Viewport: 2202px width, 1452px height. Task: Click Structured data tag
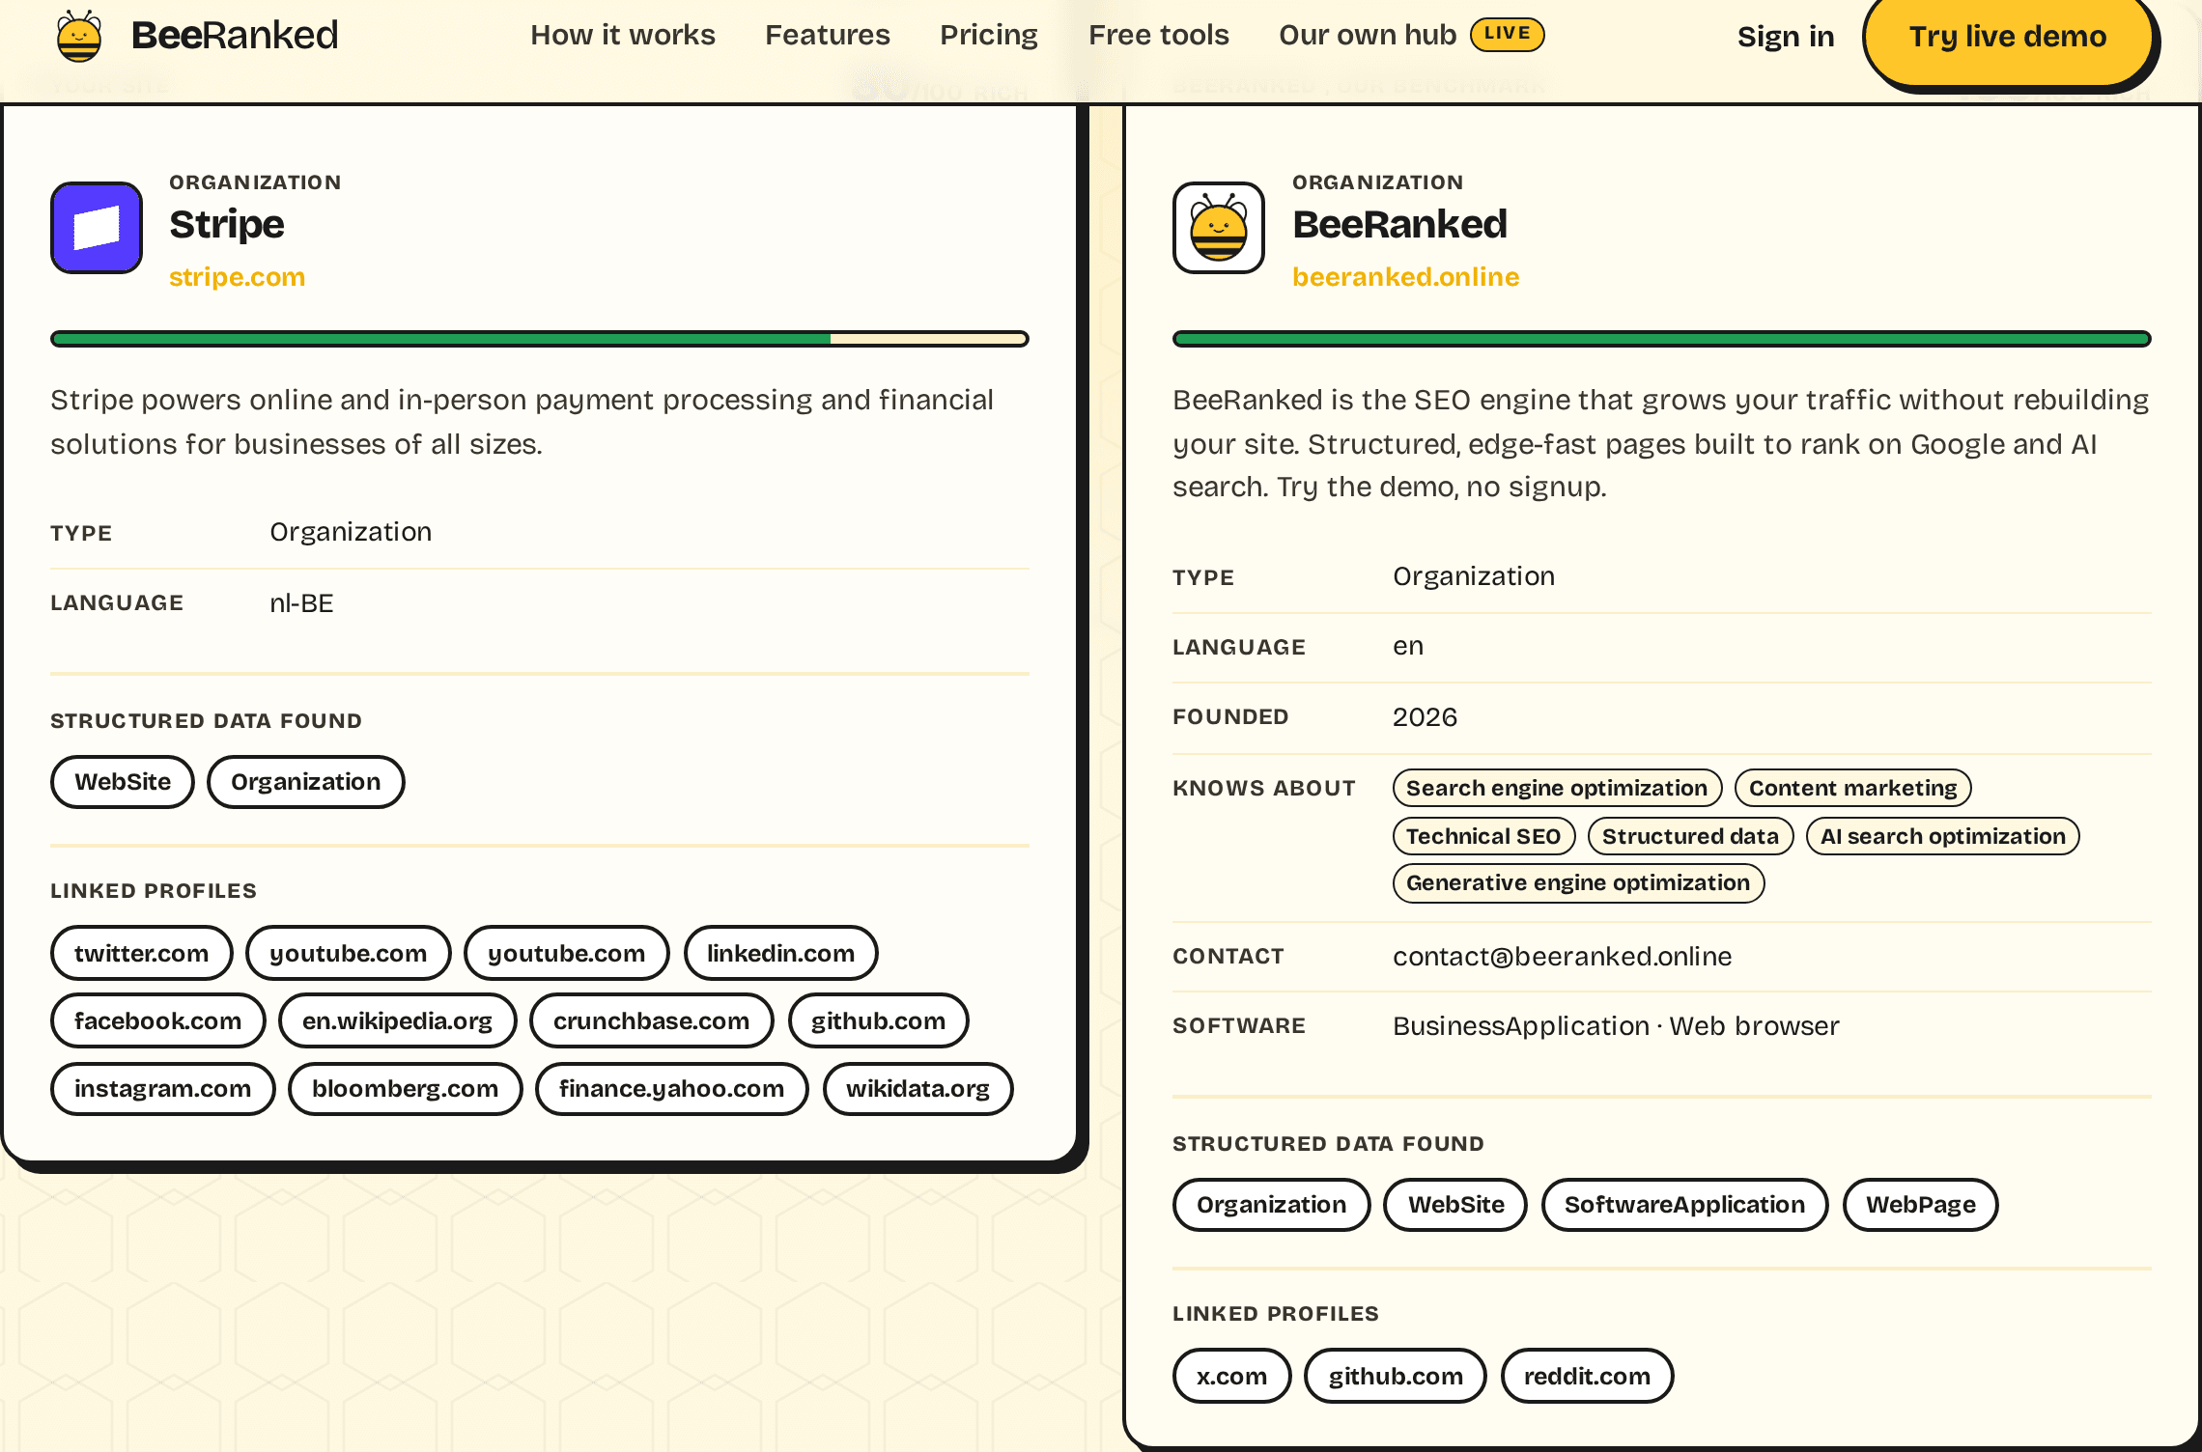(x=1691, y=836)
